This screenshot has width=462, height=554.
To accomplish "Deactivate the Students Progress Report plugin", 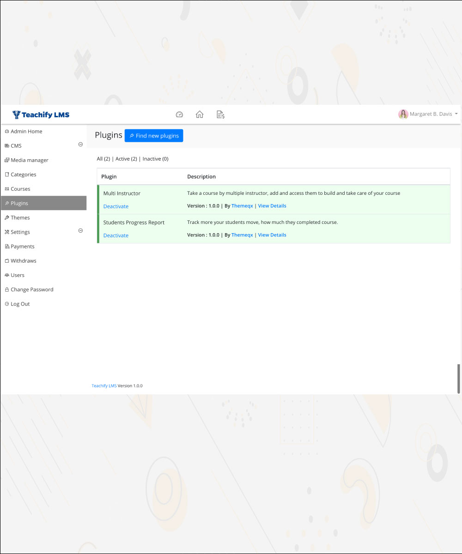I will point(116,235).
